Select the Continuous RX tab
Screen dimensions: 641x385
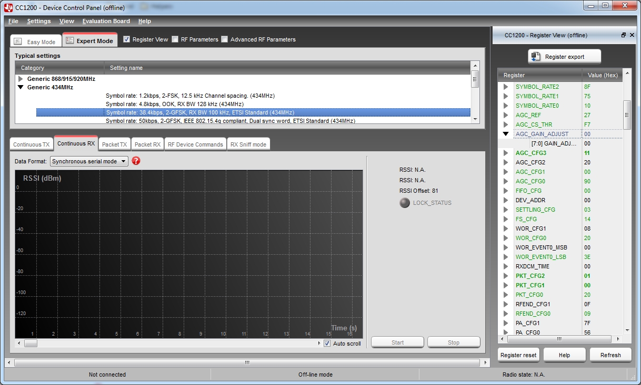(76, 143)
